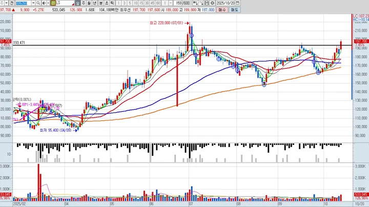Viewport: 369px width, 207px height.
Task: Choose the 60 interval button
Action: (x=158, y=3)
